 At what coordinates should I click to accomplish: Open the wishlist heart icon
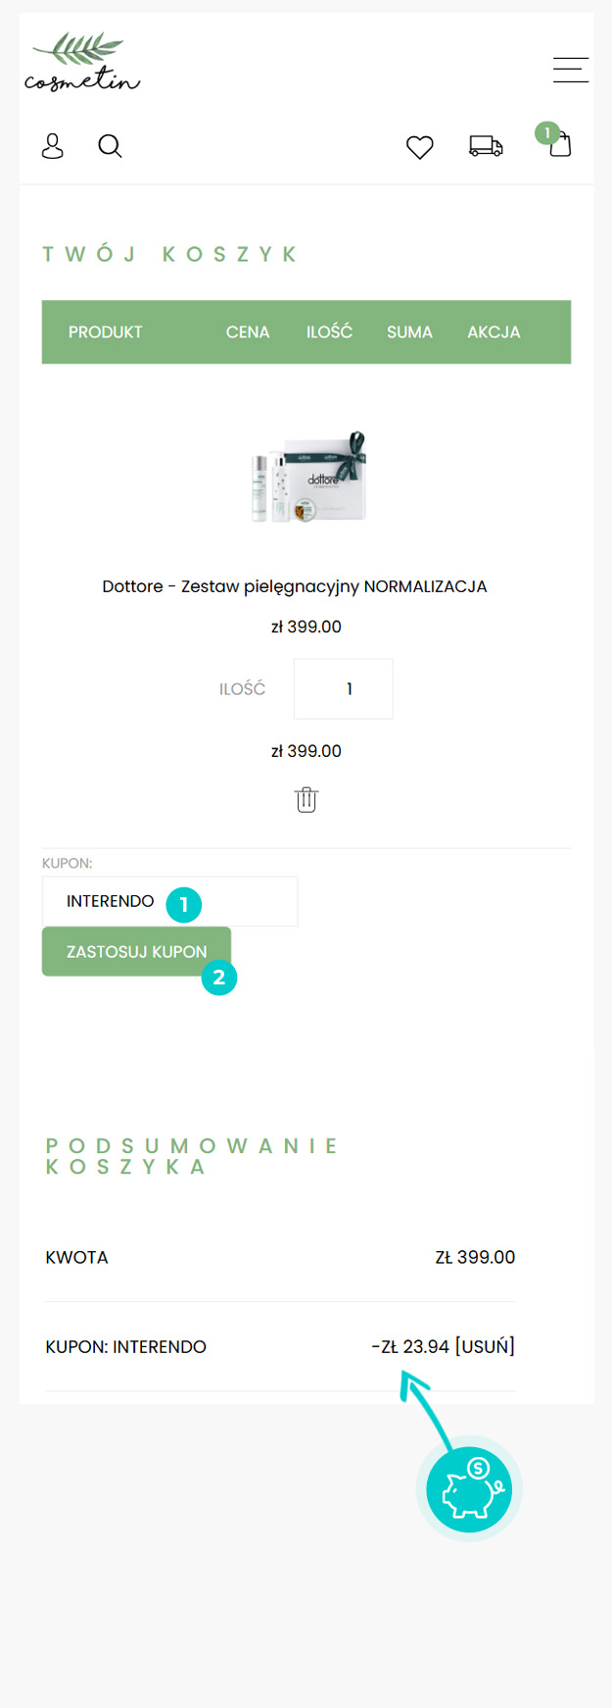pos(420,147)
